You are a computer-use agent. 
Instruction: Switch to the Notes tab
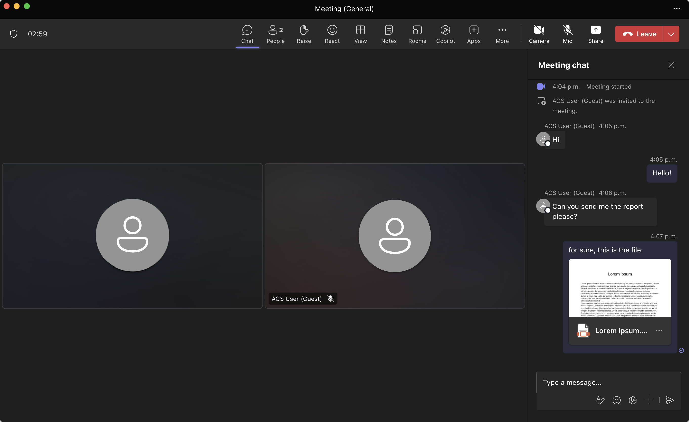[389, 34]
